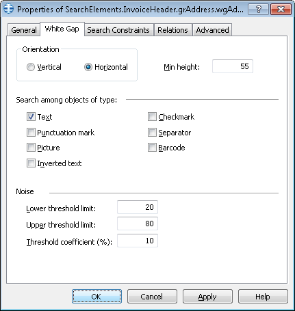Select the Threshold coefficient (%) field

coord(138,241)
